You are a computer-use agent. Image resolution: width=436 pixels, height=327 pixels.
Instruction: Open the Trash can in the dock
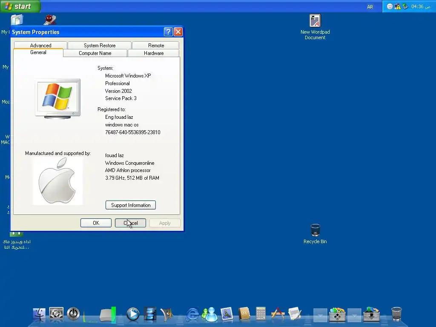(396, 314)
